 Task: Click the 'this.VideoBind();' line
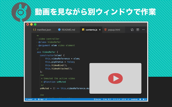[56, 65]
